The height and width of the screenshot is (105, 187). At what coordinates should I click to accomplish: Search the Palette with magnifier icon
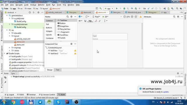click(67, 17)
